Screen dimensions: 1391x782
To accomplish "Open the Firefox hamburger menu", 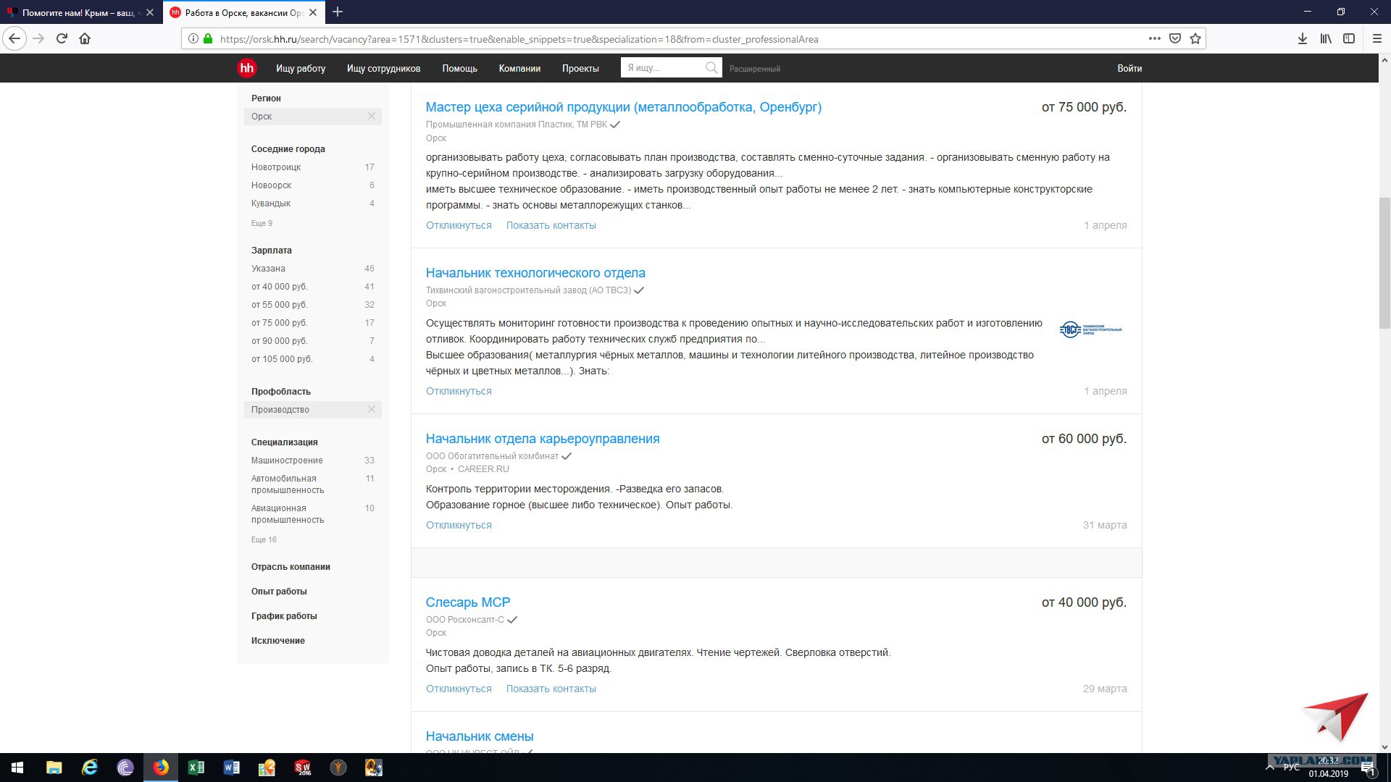I will coord(1377,38).
